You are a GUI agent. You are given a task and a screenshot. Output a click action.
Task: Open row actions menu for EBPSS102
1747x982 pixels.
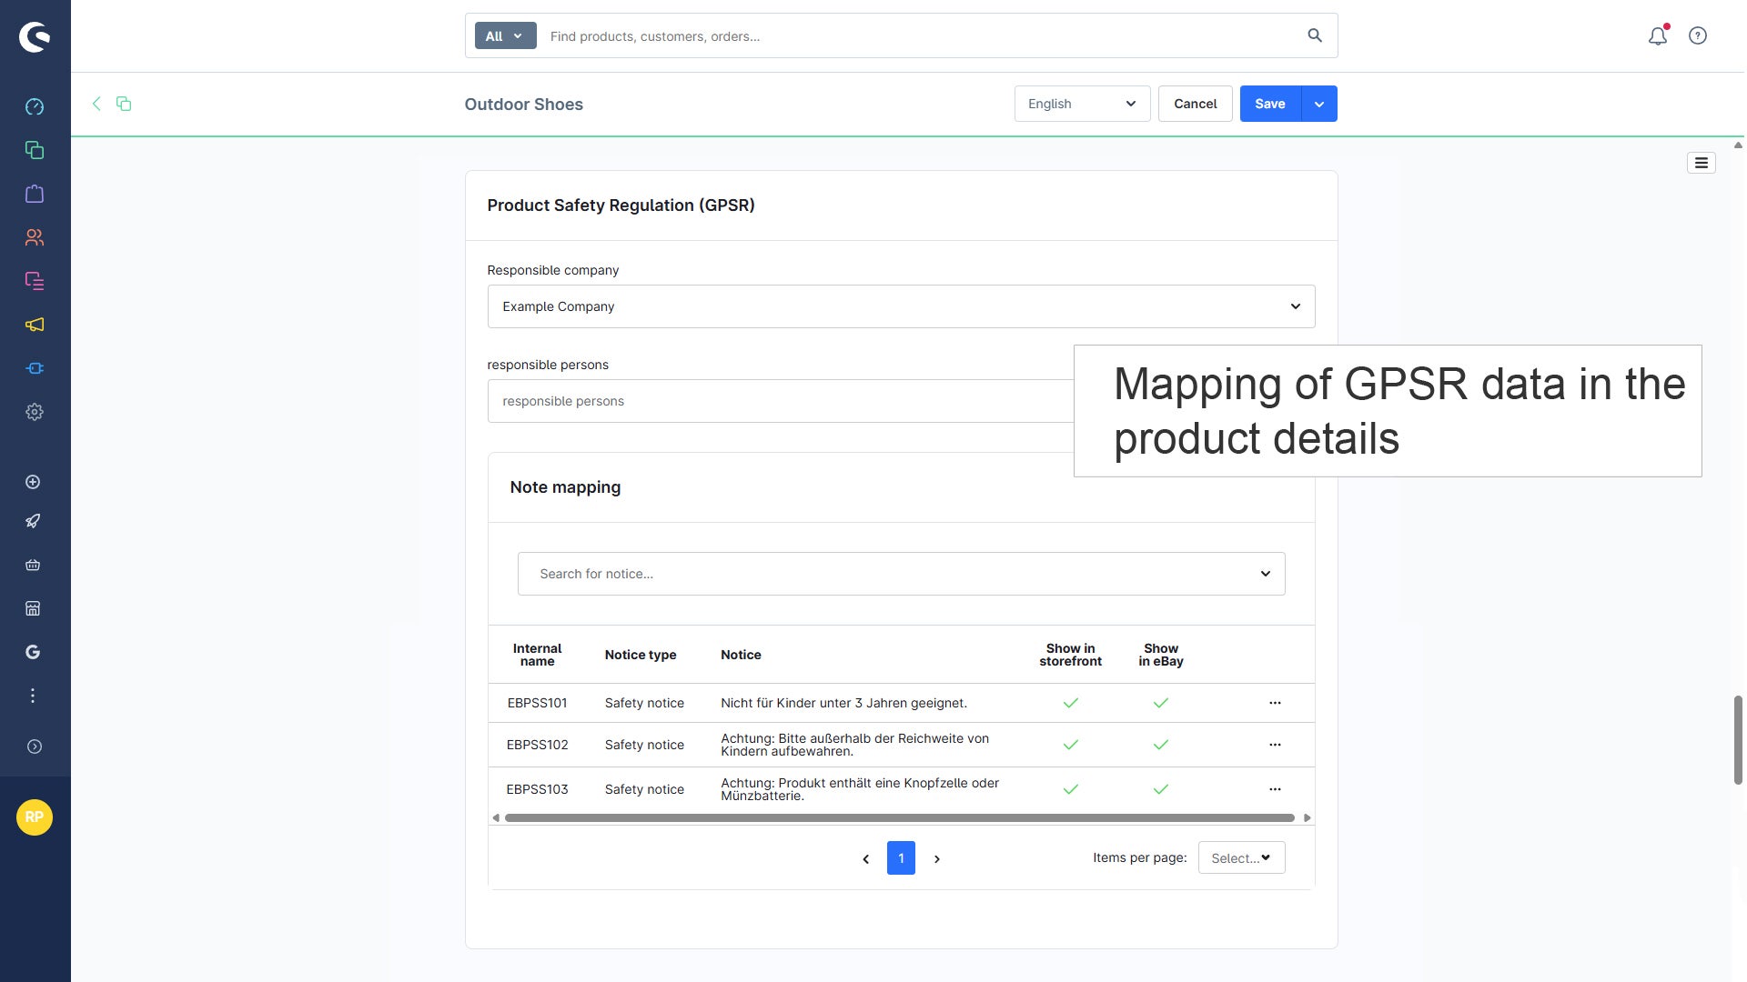[x=1275, y=745]
